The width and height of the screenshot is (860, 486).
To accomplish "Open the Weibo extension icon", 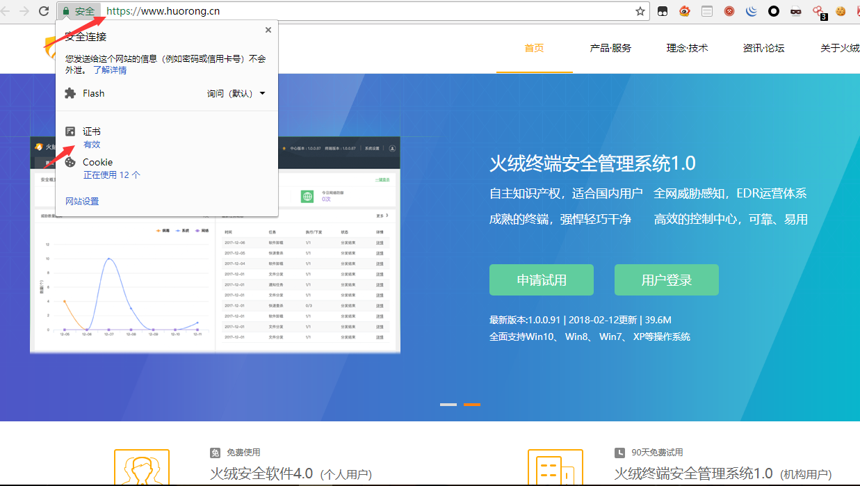I will [685, 11].
